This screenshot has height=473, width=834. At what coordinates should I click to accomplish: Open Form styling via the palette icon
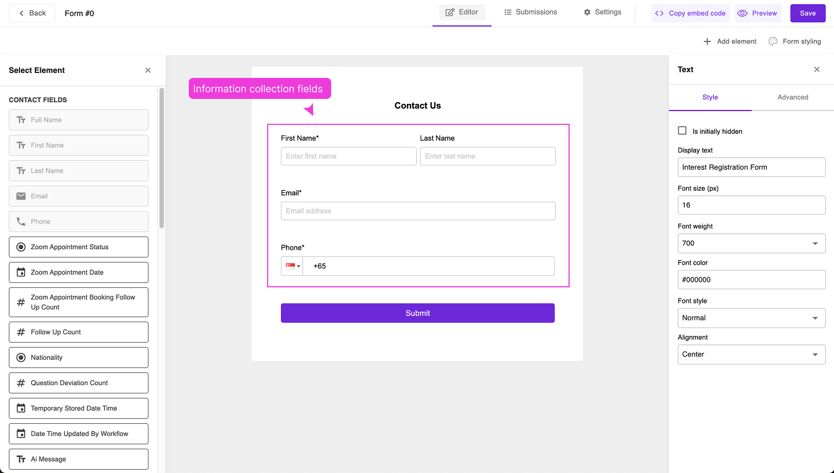click(773, 41)
